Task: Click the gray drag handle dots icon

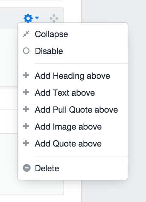Action: pos(54,18)
